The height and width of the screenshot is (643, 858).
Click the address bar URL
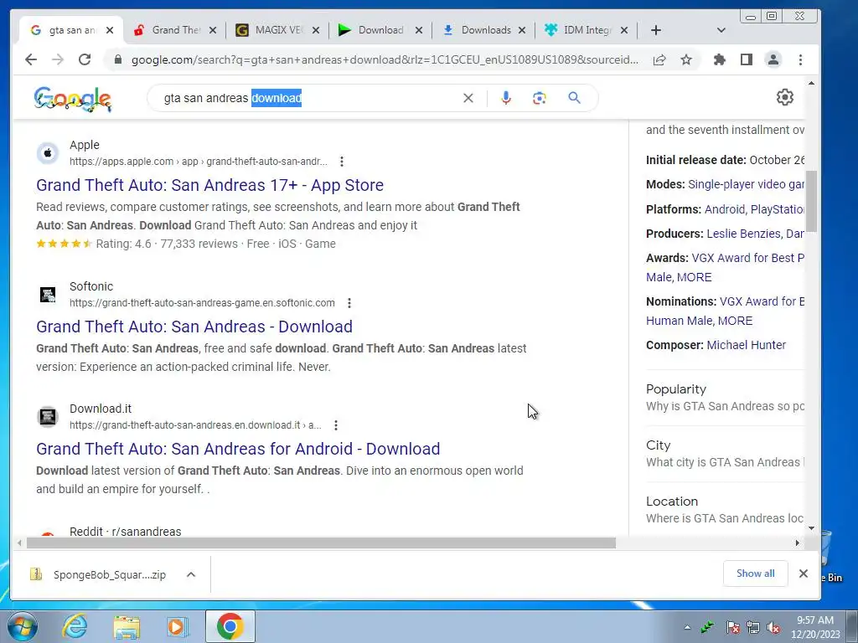(x=385, y=59)
